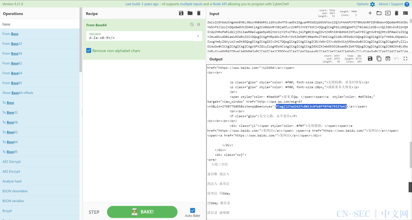Screen dimensions: 412x220
Task: Save the current recipe
Action: click(x=181, y=13)
